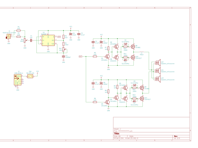198x148 pixels.
Task: Select the 1000pF capacitor C2
Action: click(63, 56)
